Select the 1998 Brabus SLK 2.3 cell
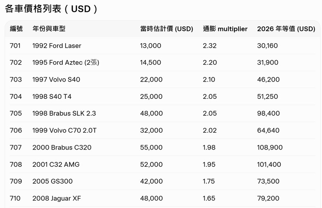The height and width of the screenshot is (208, 322). [x=64, y=113]
